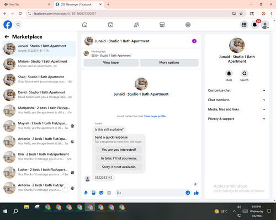This screenshot has height=220, width=276.
Task: Click the More options button
Action: (x=169, y=63)
